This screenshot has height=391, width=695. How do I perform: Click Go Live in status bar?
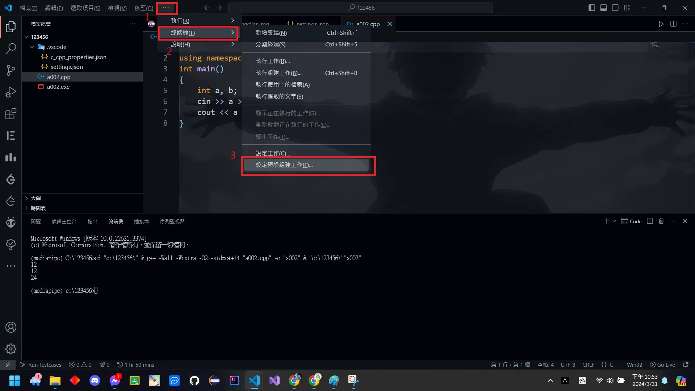tap(662, 365)
